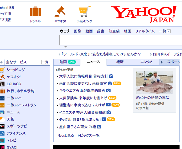Expand the 一覧 dropdown arrow in search categories
This screenshot has height=149, width=182.
pyautogui.click(x=169, y=31)
